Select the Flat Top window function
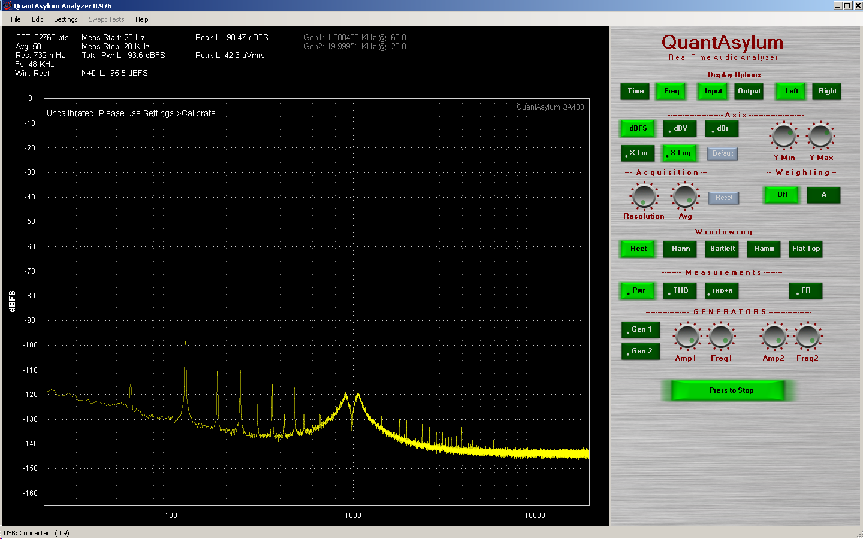863x539 pixels. click(806, 249)
